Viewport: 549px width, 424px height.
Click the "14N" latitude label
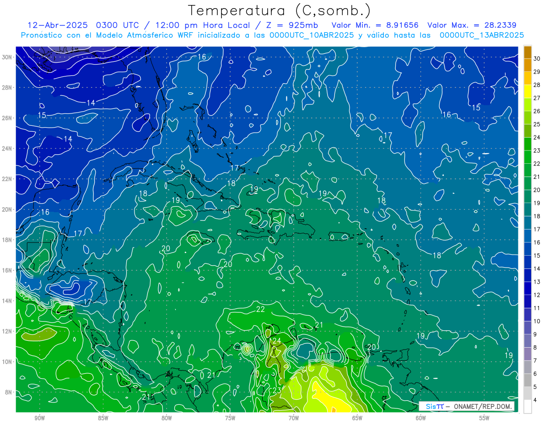point(7,301)
